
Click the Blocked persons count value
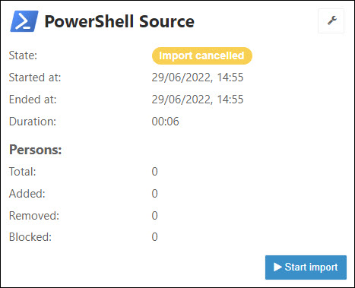[x=154, y=237]
